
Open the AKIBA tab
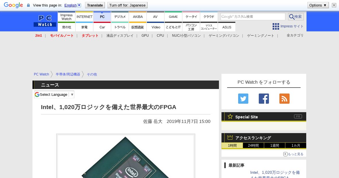[x=138, y=16]
